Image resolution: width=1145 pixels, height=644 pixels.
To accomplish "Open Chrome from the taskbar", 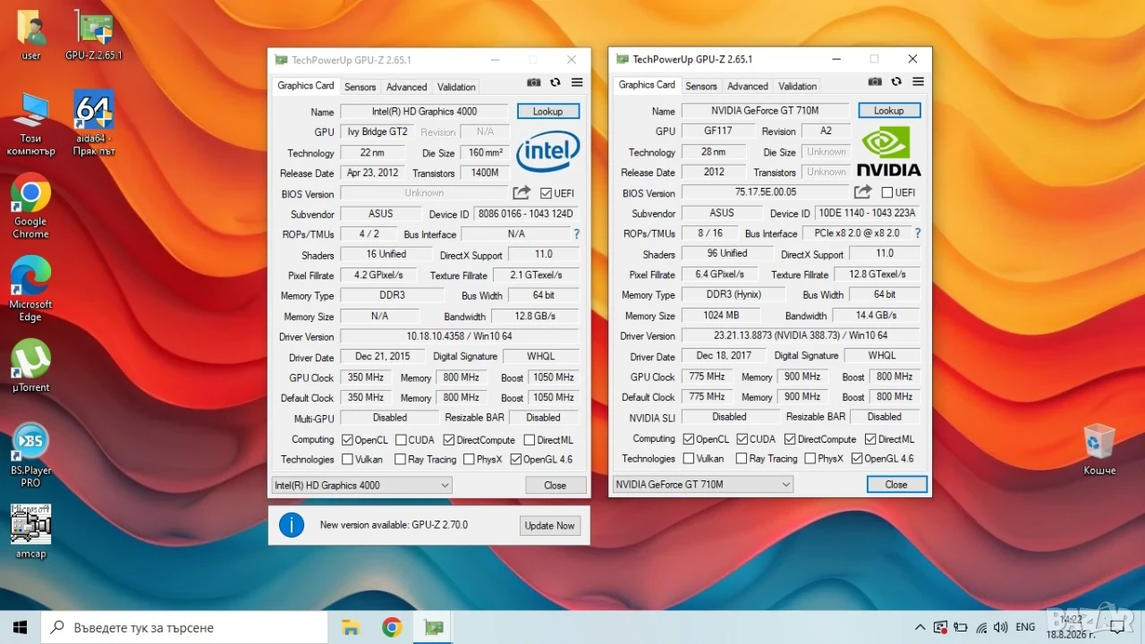I will [x=392, y=627].
